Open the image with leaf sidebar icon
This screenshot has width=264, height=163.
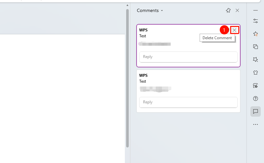256,86
